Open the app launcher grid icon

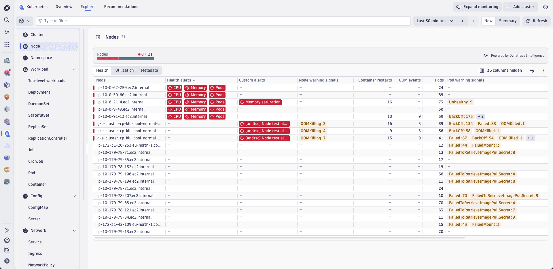tap(7, 44)
